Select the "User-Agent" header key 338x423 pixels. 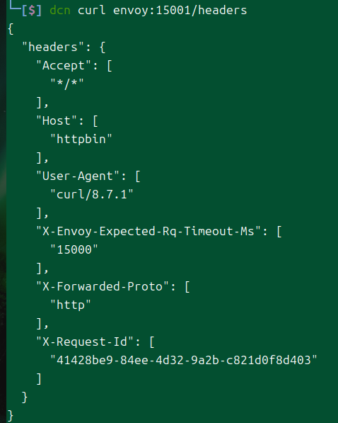[78, 176]
